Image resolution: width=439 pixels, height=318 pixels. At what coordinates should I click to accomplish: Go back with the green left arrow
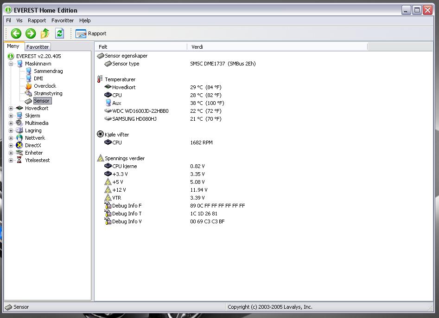16,33
